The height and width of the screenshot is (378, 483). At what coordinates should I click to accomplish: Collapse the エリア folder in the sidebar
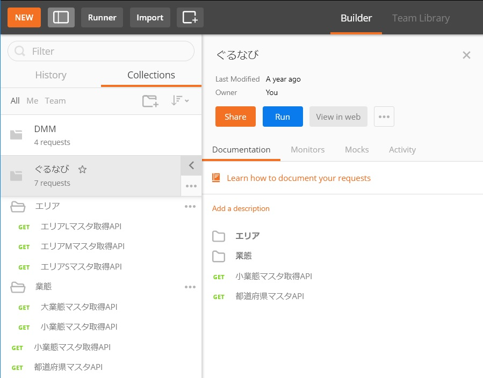[18, 207]
